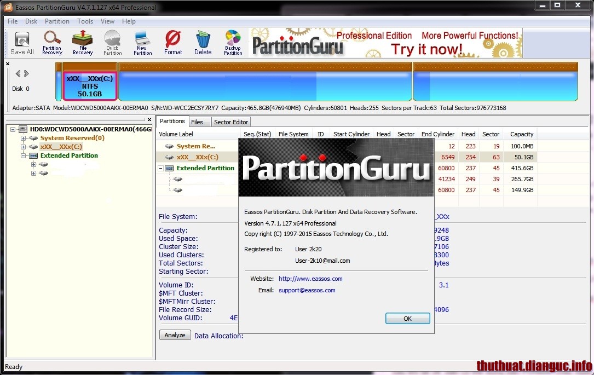Image resolution: width=594 pixels, height=375 pixels.
Task: Select System Re... row in partition list
Action: click(196, 146)
